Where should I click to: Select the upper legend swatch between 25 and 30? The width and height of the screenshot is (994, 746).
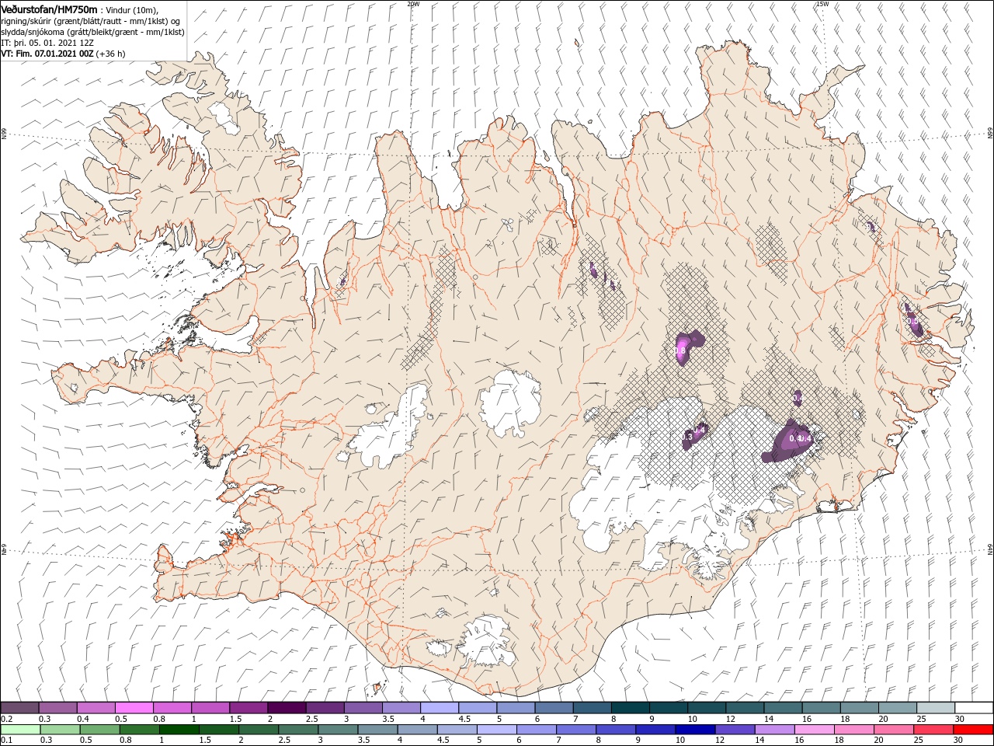(937, 708)
